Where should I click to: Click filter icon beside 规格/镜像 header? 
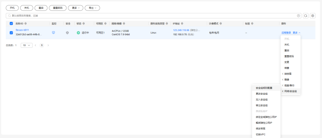coord(124,23)
